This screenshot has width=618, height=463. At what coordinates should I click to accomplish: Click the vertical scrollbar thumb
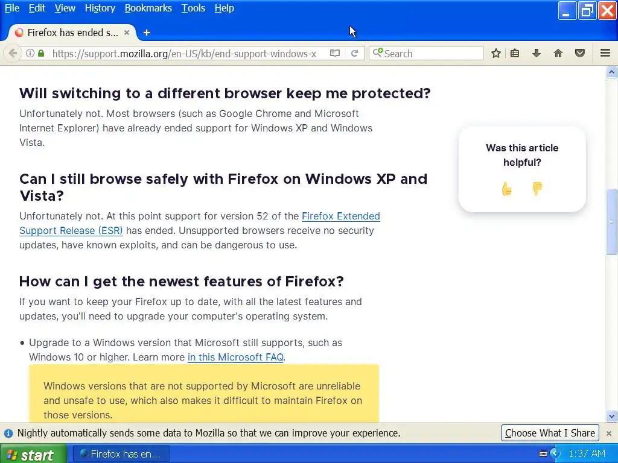tap(612, 221)
